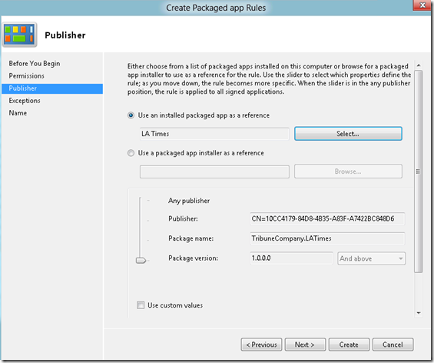Click the AppLocker wizard icon beside Publisher heading

(x=20, y=35)
